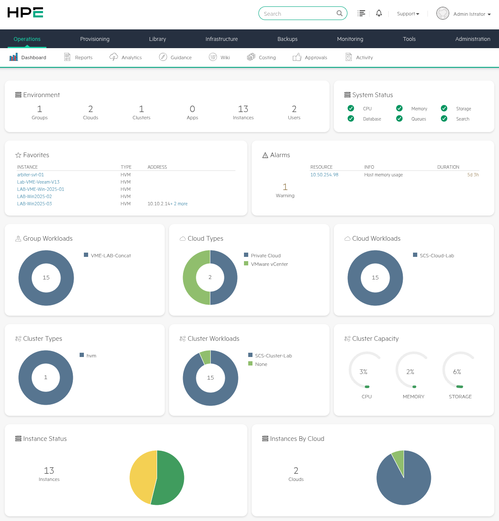Select the Guidance compass icon

163,57
